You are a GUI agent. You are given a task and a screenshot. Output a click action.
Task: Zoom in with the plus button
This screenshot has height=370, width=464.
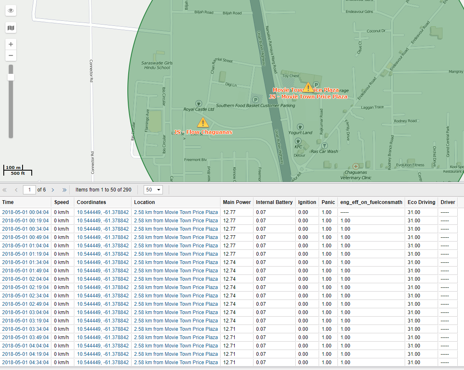[11, 44]
